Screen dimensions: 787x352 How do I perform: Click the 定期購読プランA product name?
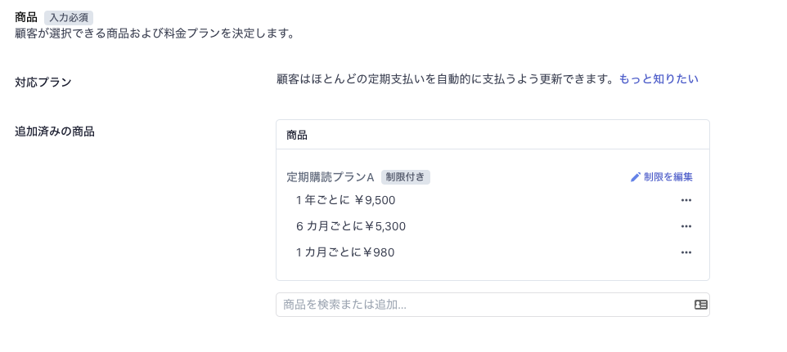pyautogui.click(x=331, y=177)
